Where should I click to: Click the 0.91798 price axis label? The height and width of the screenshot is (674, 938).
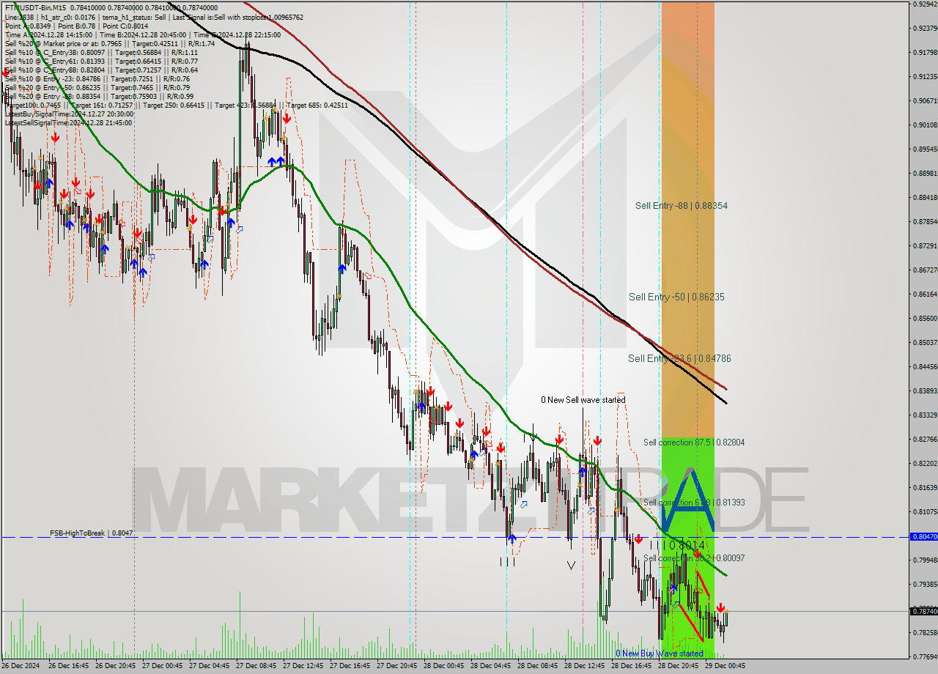point(926,53)
